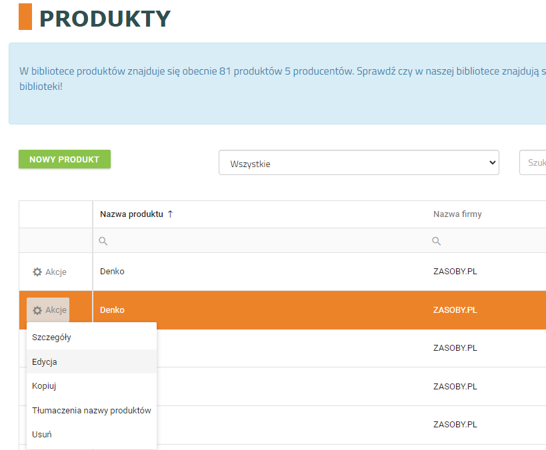Sort by the Nazwa produktu column header
Image resolution: width=546 pixels, height=450 pixels.
tap(131, 214)
